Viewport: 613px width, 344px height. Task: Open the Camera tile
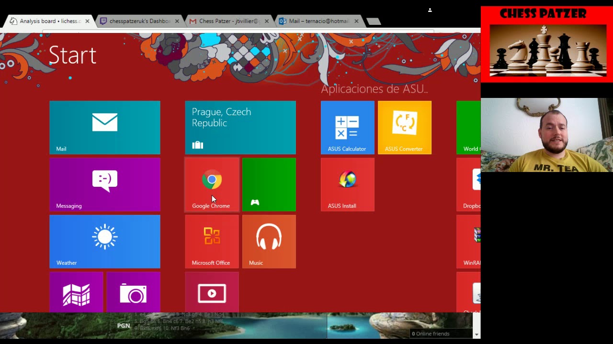click(133, 292)
